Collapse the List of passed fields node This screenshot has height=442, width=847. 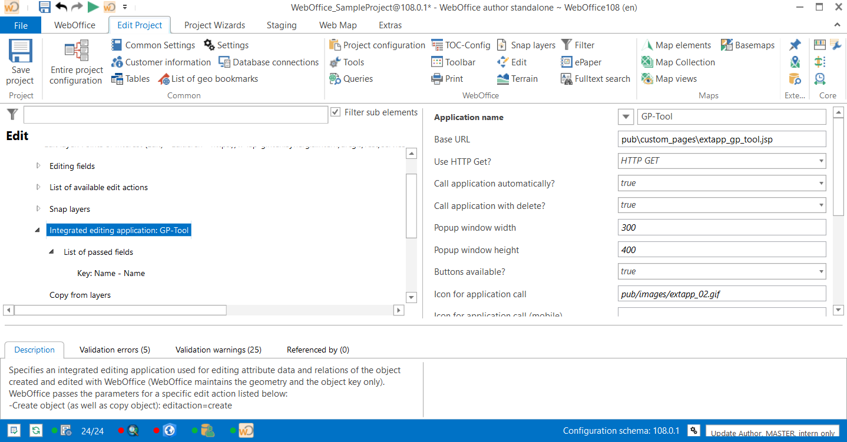tap(52, 251)
